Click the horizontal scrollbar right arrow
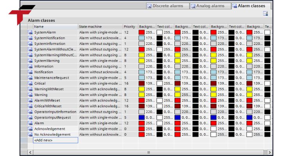This screenshot has width=293, height=156. coord(270,152)
